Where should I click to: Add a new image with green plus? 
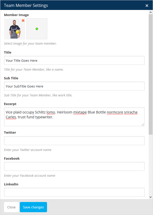tap(37, 29)
